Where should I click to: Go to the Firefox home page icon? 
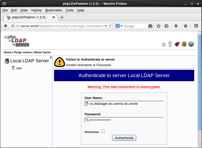point(186,26)
